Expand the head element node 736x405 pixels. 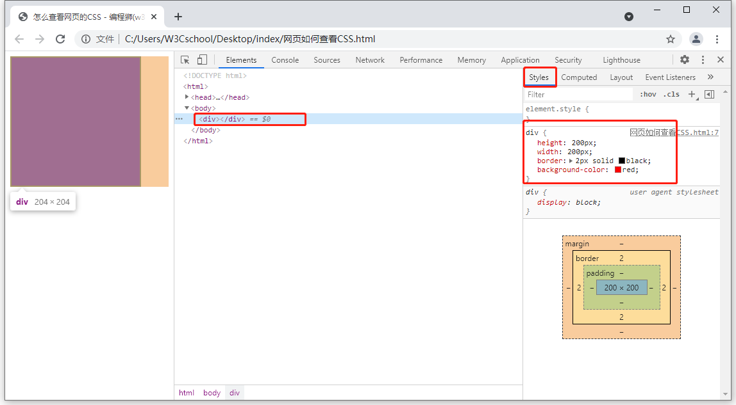tap(187, 97)
